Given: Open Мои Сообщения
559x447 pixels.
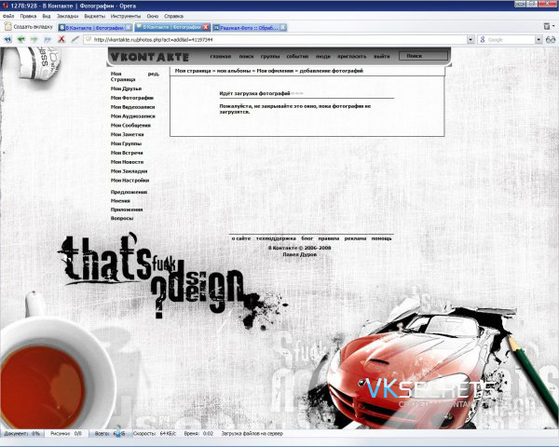Looking at the screenshot, I should (x=130, y=126).
